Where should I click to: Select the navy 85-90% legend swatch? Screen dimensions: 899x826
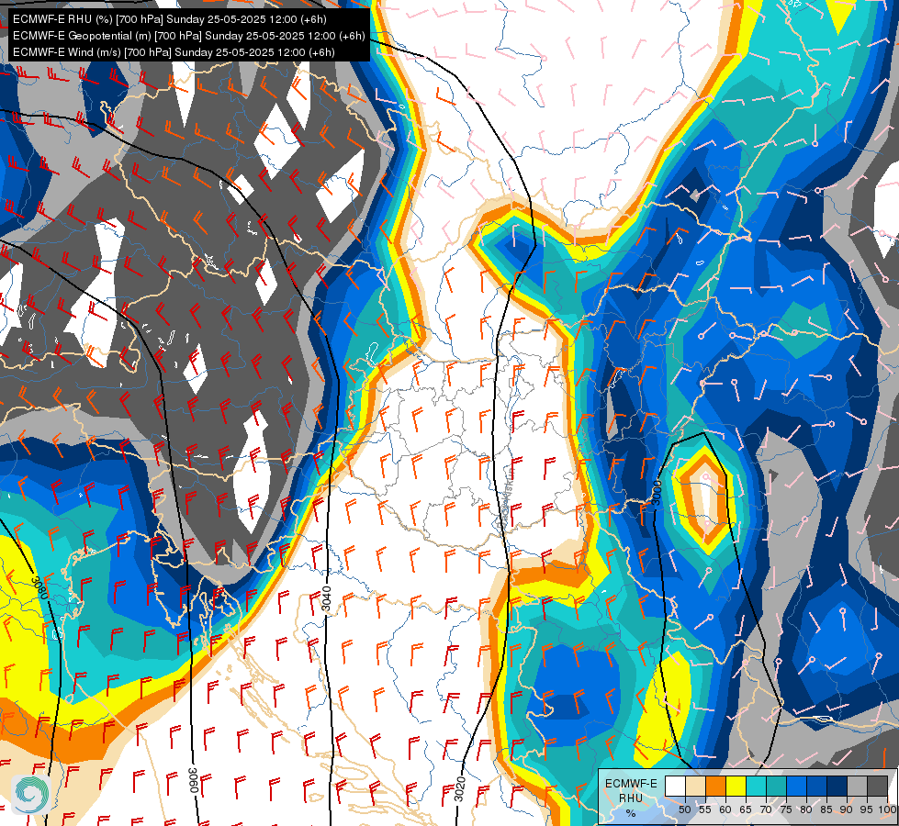tap(836, 787)
